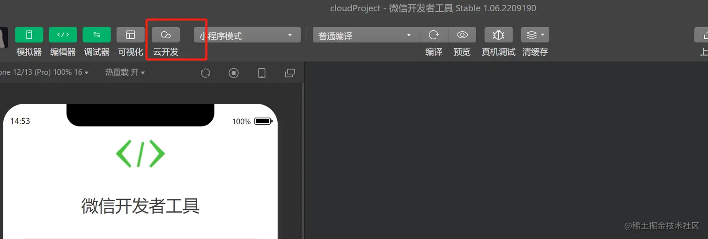
Task: Click the Preview (预览) eye icon
Action: (462, 35)
